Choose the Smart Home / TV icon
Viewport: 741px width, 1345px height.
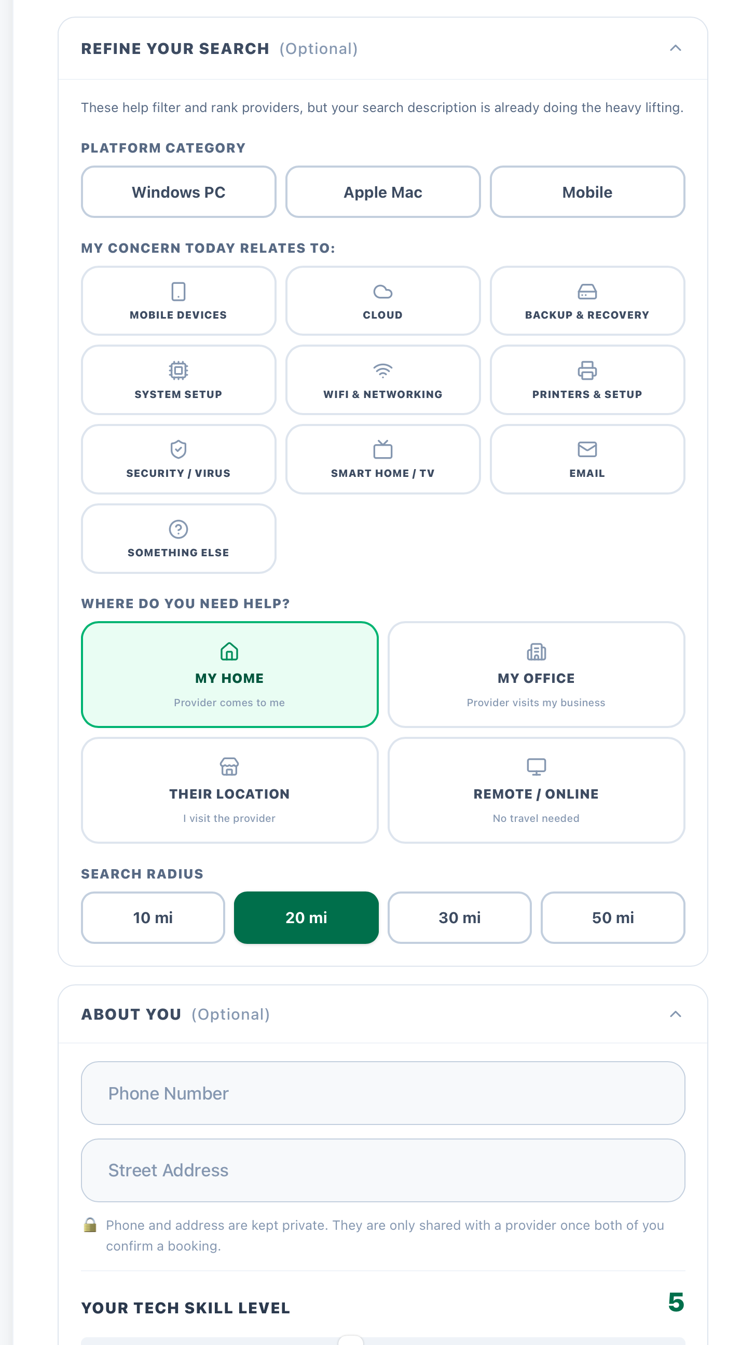tap(382, 449)
